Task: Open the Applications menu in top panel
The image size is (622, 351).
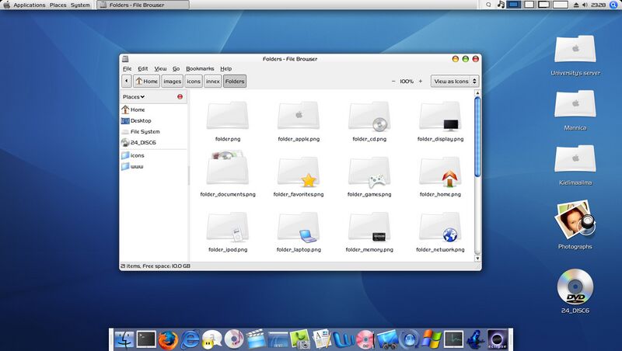Action: point(29,5)
